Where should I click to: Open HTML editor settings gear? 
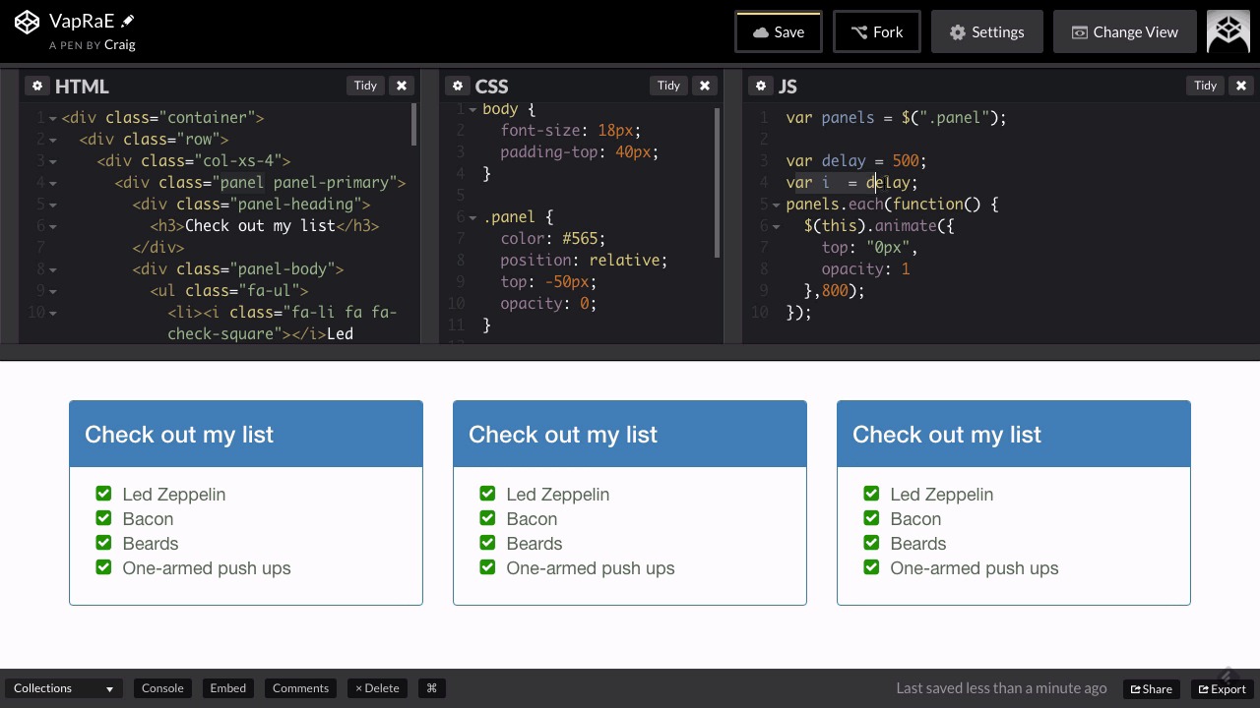point(37,86)
